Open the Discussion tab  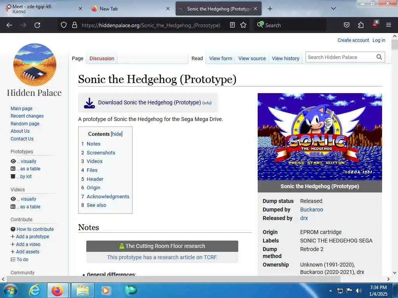[102, 59]
